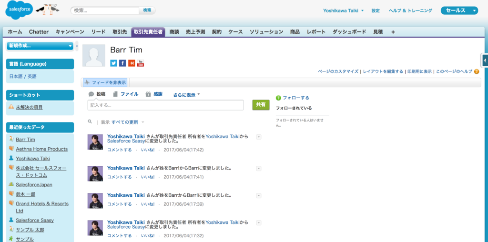Open the action arrow on the 17:32 post
488x242 pixels.
[x=259, y=223]
